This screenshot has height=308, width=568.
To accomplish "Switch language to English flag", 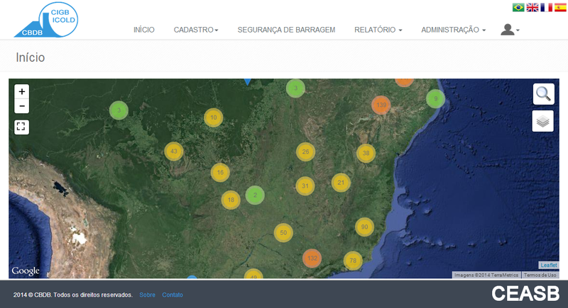I will coord(532,7).
